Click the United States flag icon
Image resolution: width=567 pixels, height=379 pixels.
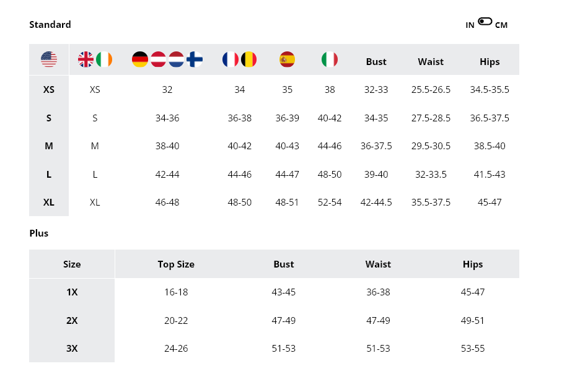click(49, 59)
